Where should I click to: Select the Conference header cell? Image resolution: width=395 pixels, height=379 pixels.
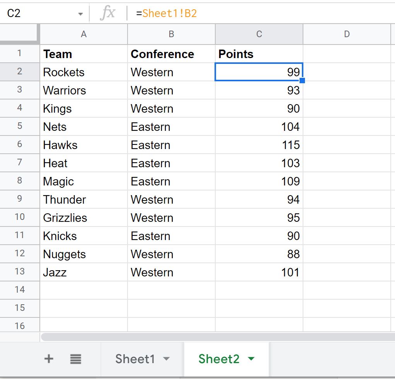171,54
